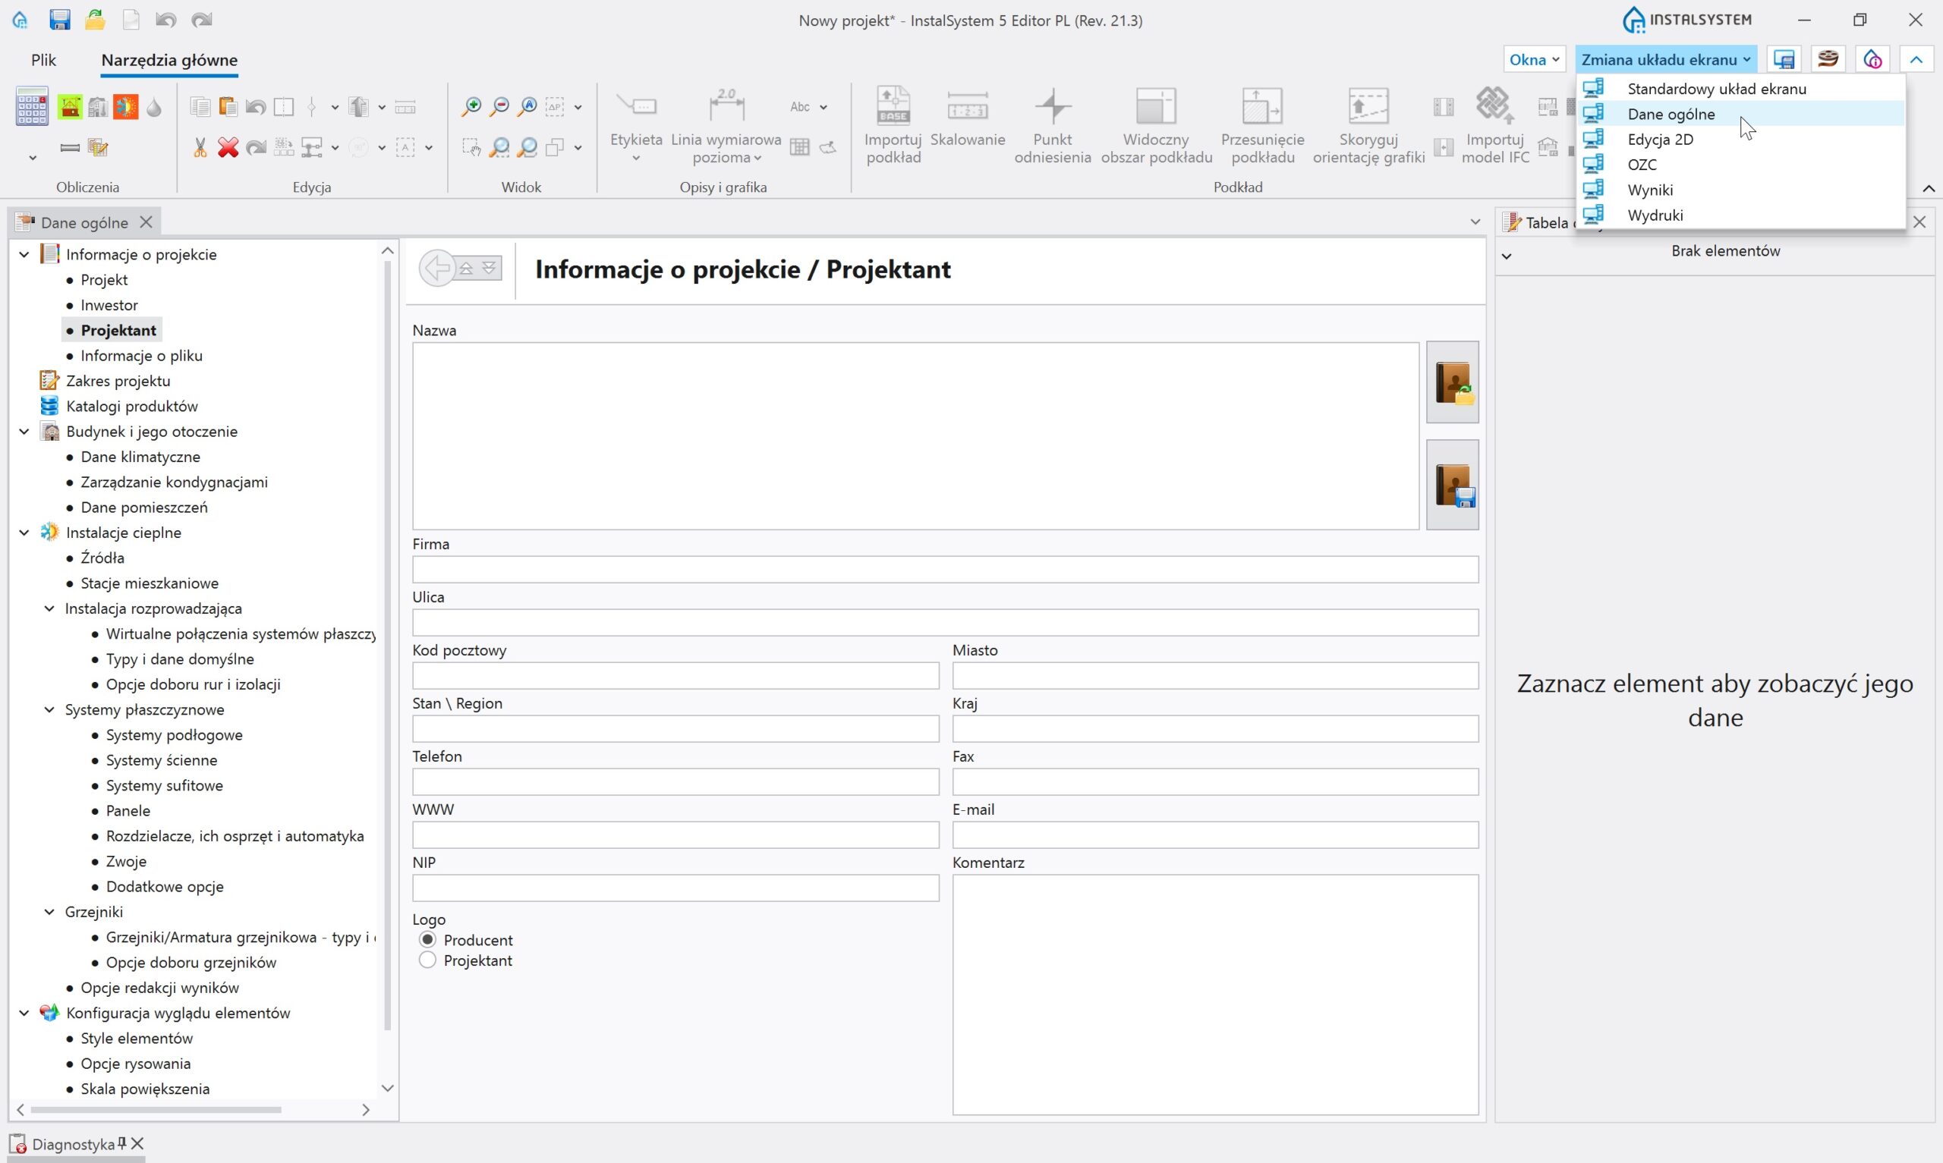
Task: Collapse Systemy płaszczyznowe node
Action: tap(49, 709)
